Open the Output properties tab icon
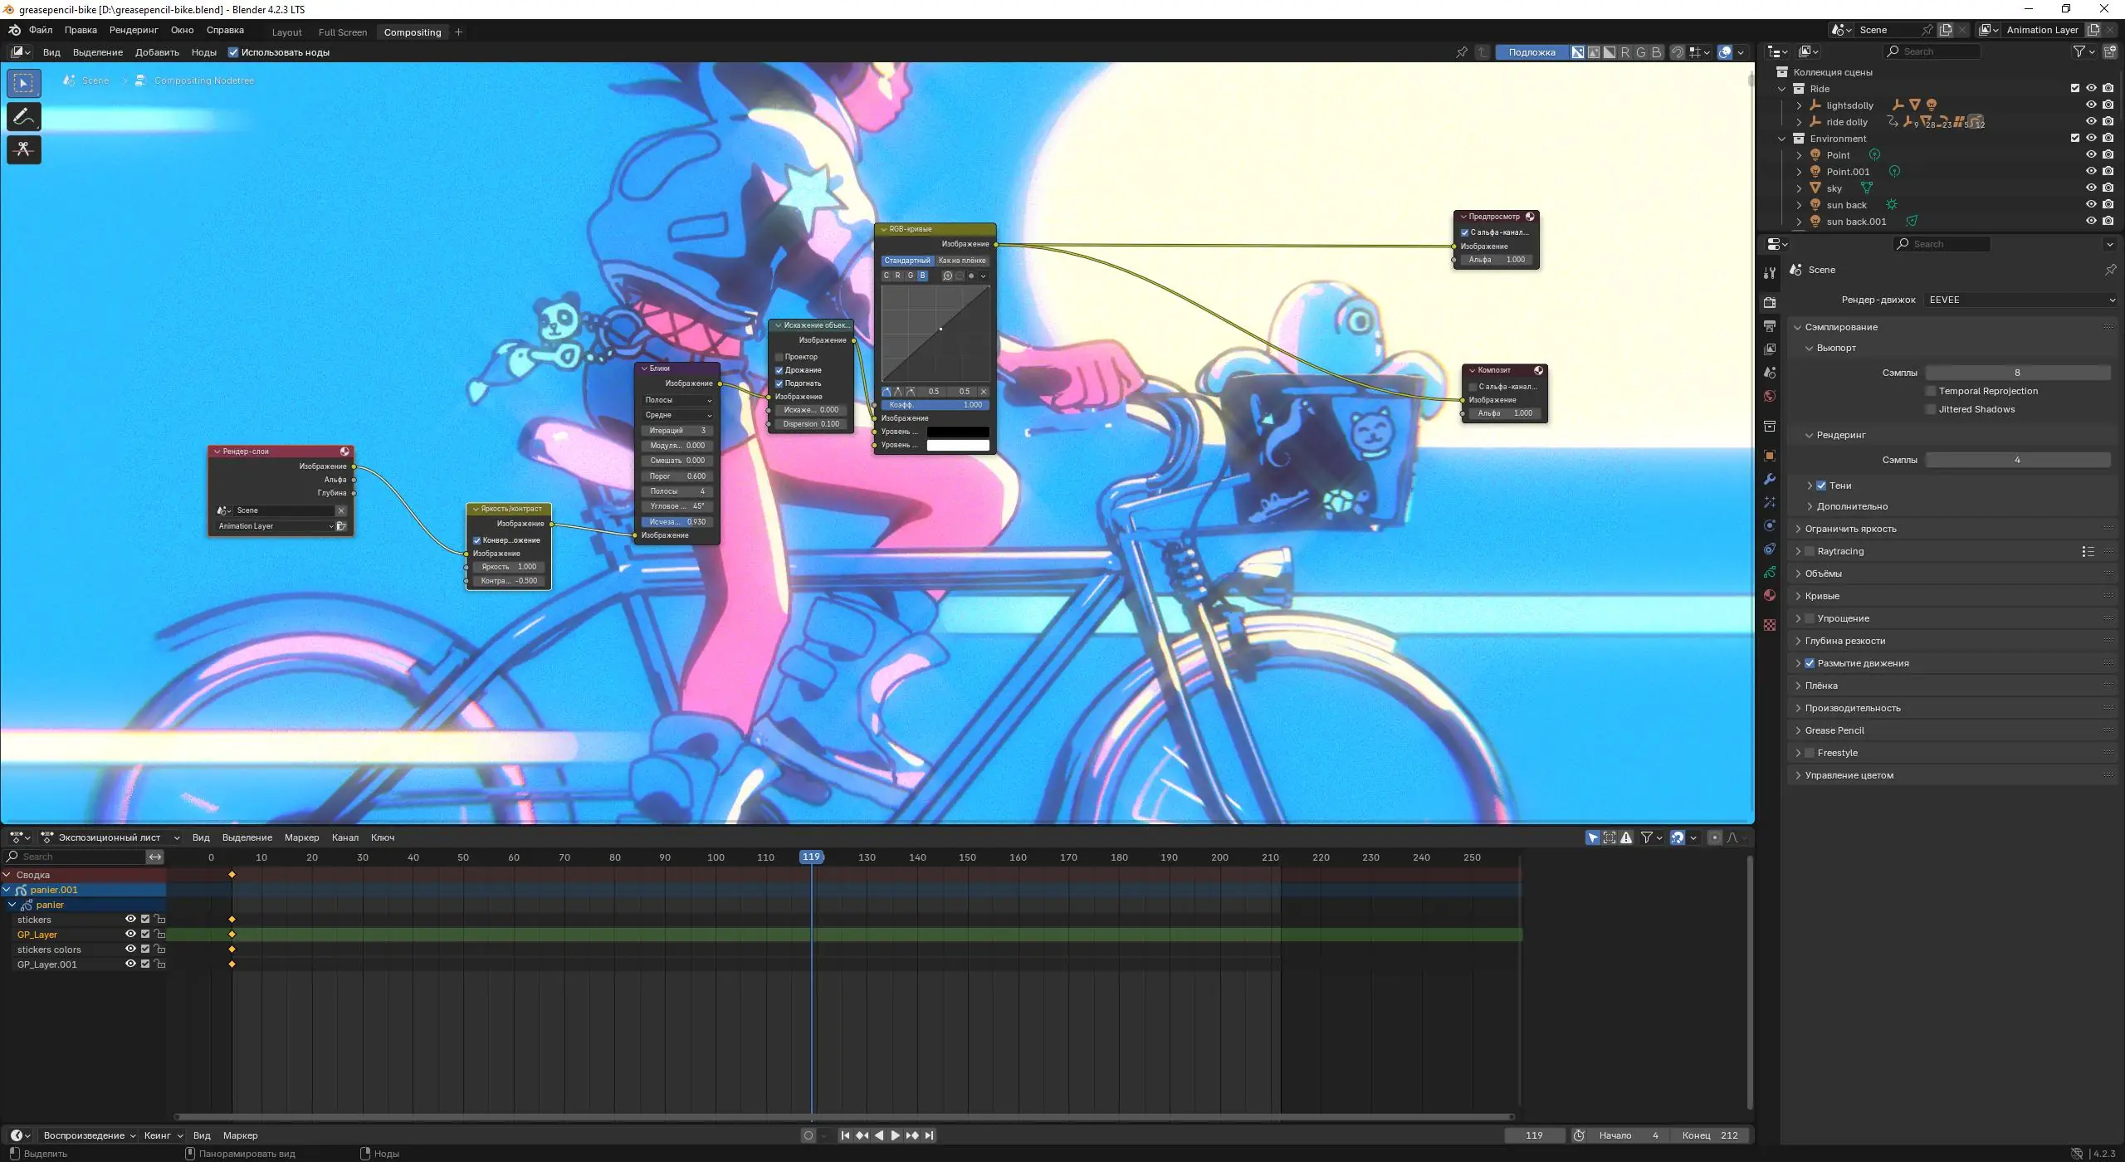 pos(1770,326)
